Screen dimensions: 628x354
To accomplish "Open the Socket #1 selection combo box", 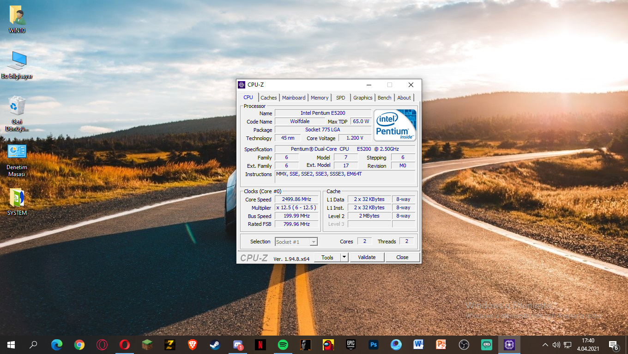I will pos(296,242).
